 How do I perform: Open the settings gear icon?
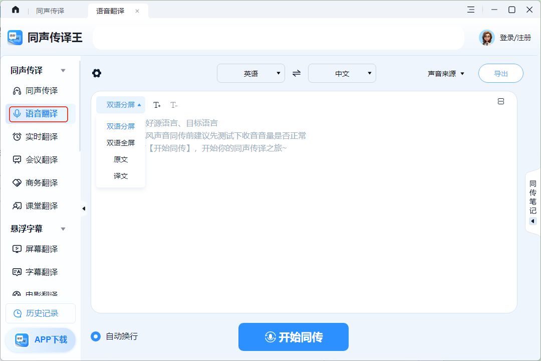coord(97,73)
